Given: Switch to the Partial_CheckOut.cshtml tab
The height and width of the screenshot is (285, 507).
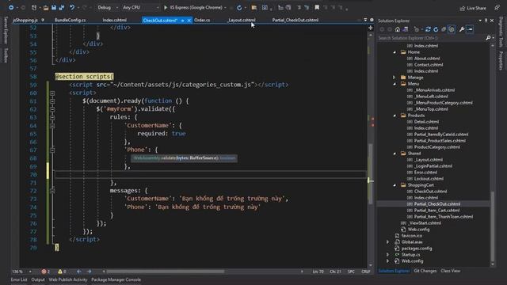Looking at the screenshot, I should pyautogui.click(x=295, y=20).
